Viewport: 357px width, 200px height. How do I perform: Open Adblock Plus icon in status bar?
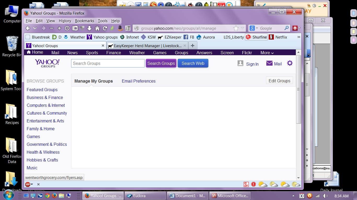pyautogui.click(x=27, y=184)
